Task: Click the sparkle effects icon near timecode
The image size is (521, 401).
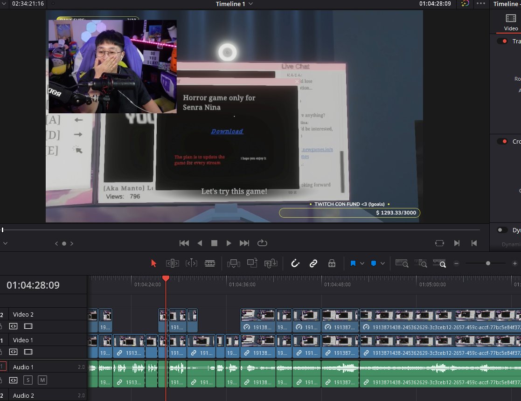Action: tap(465, 4)
